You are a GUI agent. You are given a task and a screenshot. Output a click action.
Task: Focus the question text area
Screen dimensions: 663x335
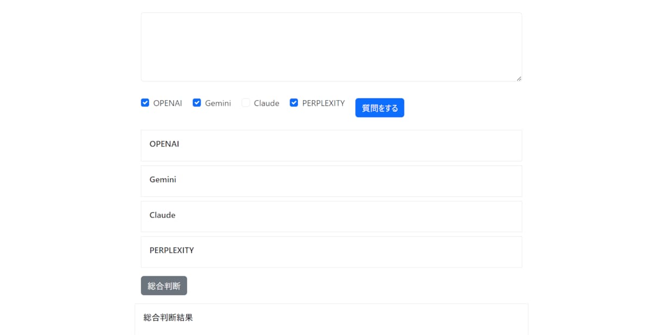(x=331, y=47)
